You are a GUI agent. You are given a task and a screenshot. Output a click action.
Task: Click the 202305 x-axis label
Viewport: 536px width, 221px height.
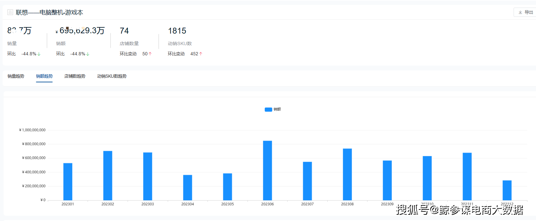point(227,204)
